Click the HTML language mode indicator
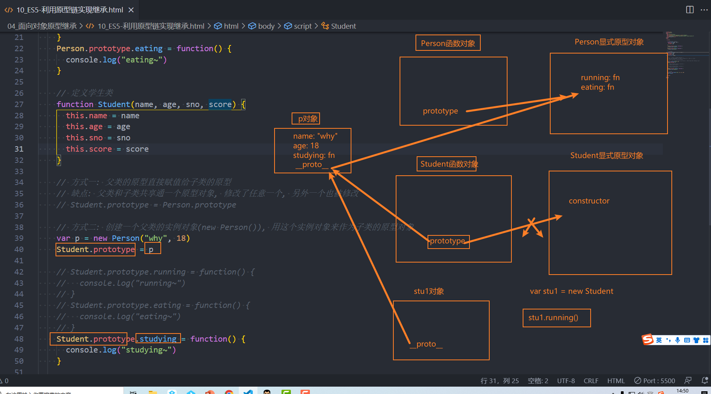This screenshot has height=394, width=711. click(x=616, y=380)
